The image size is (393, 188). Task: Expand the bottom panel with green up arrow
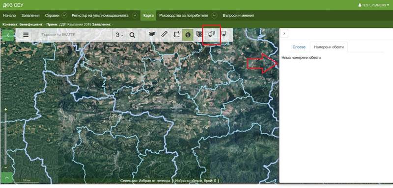[x=7, y=178]
